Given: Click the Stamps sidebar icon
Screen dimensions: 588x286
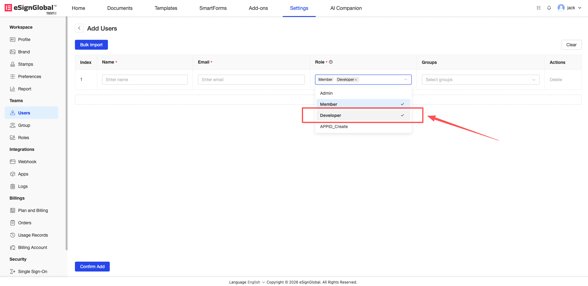Looking at the screenshot, I should 13,64.
